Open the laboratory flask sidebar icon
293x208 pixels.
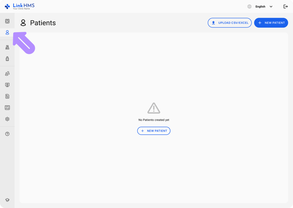(x=7, y=47)
